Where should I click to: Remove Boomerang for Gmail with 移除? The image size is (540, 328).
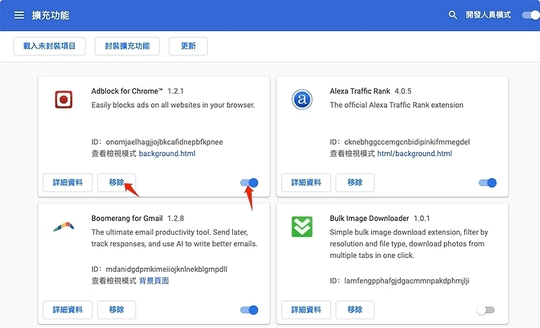(116, 310)
